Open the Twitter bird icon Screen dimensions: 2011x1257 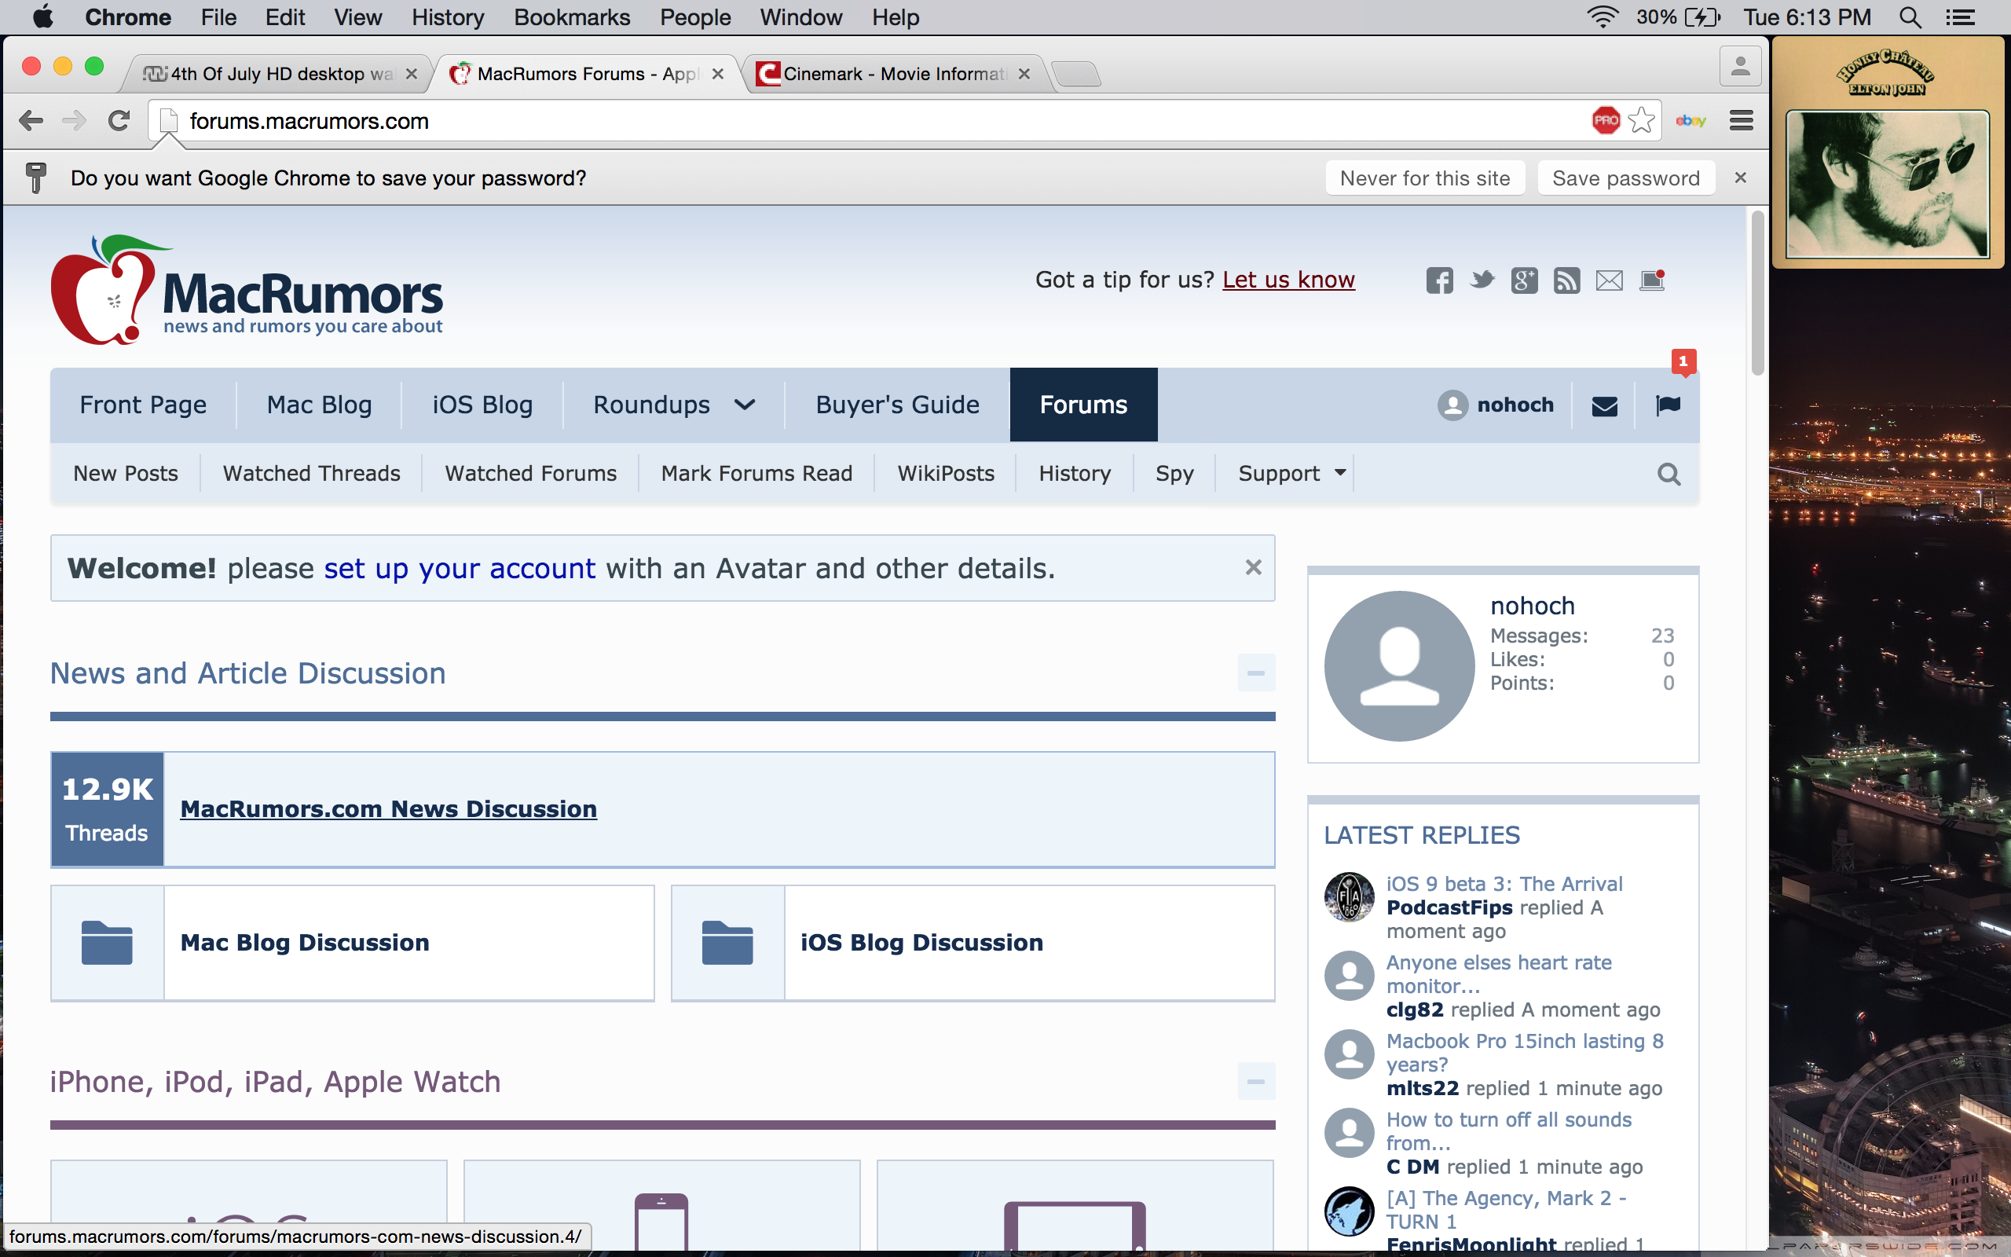[1482, 280]
